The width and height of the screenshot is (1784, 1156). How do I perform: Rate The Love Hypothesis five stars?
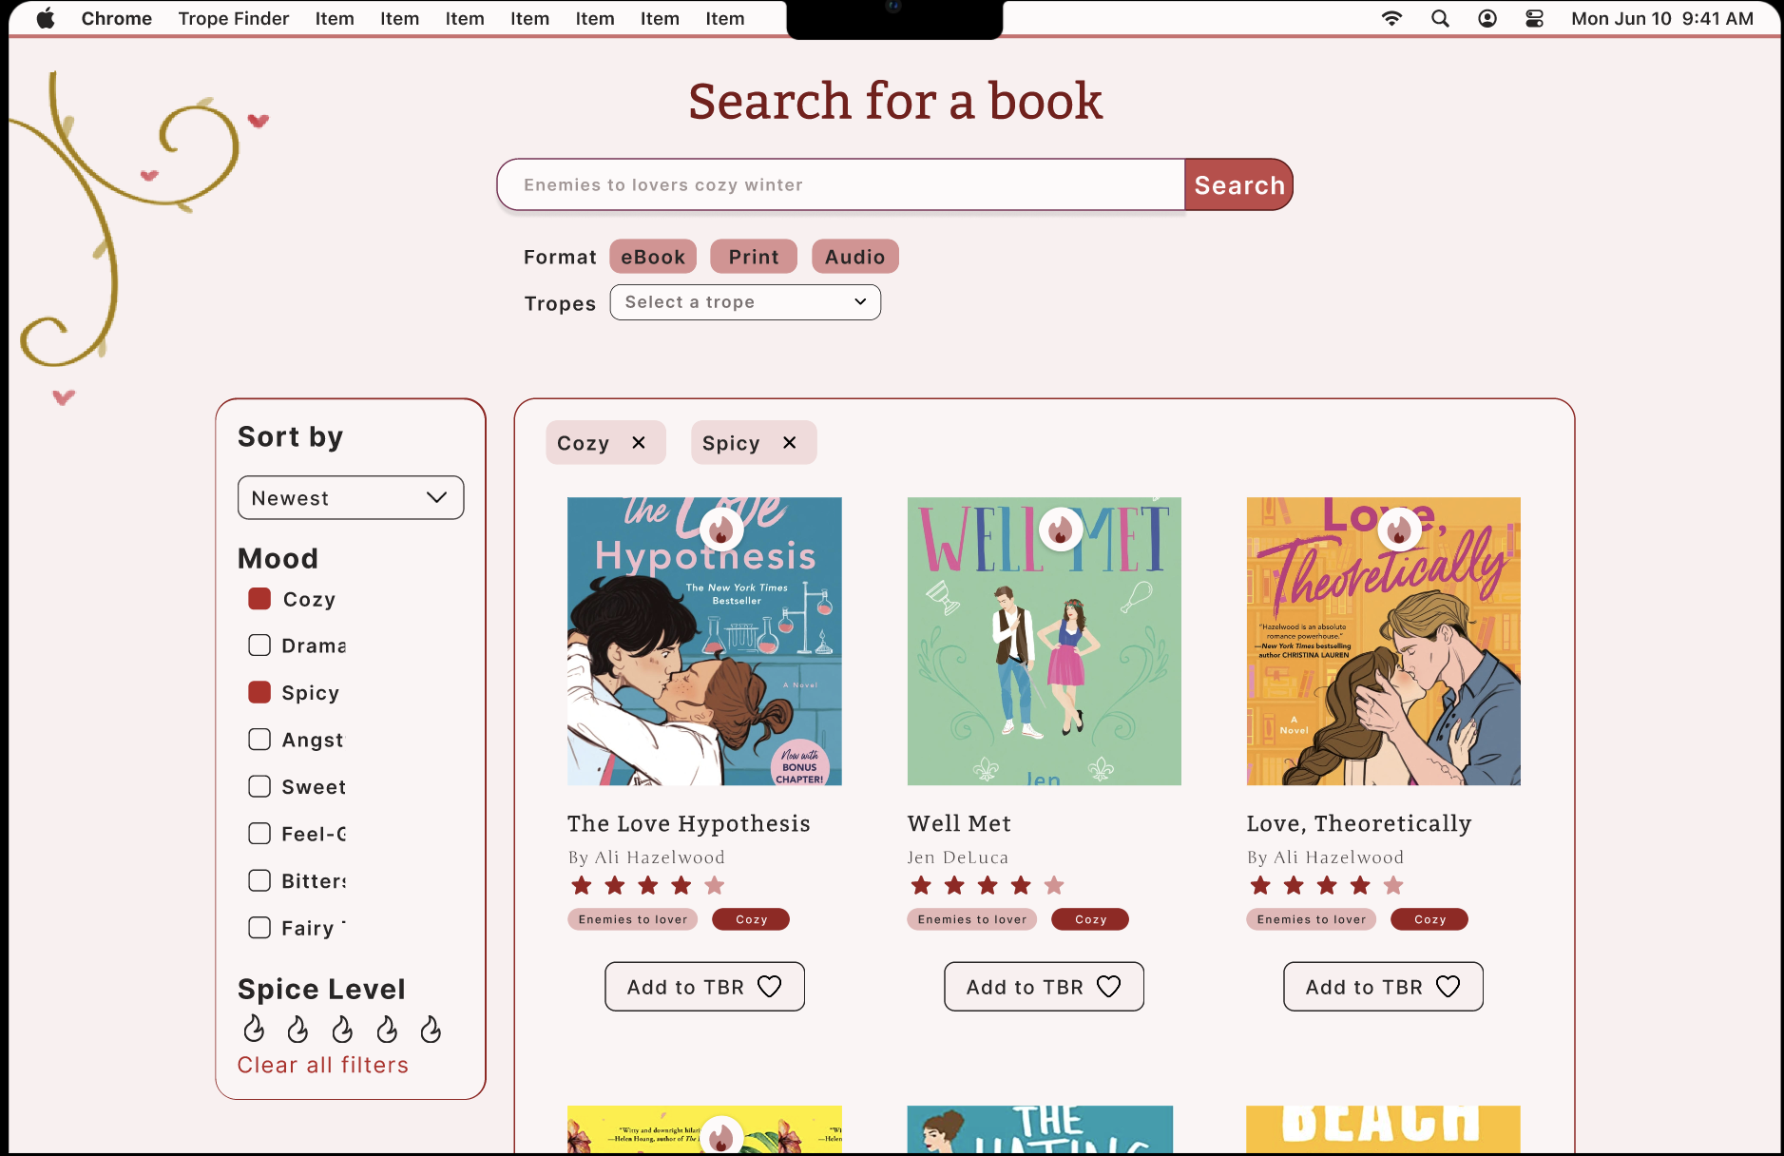pyautogui.click(x=715, y=886)
